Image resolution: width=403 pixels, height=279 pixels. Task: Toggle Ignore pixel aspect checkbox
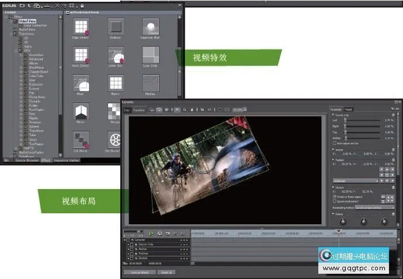tap(334, 201)
